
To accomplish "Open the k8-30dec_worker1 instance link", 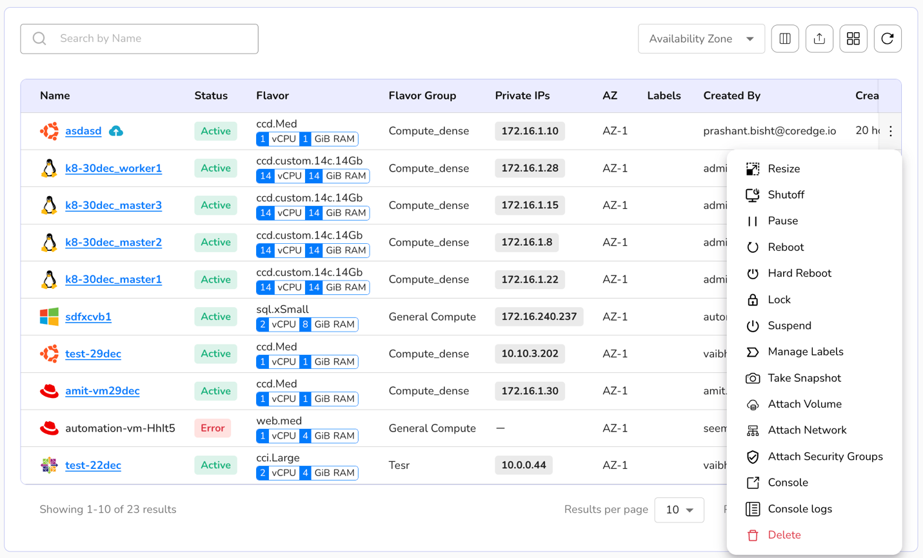I will tap(114, 168).
